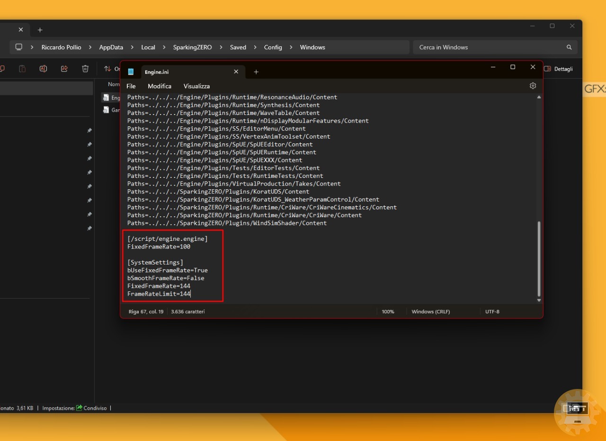The height and width of the screenshot is (441, 606).
Task: Open the Visualizza menu in Notepad
Action: [196, 86]
